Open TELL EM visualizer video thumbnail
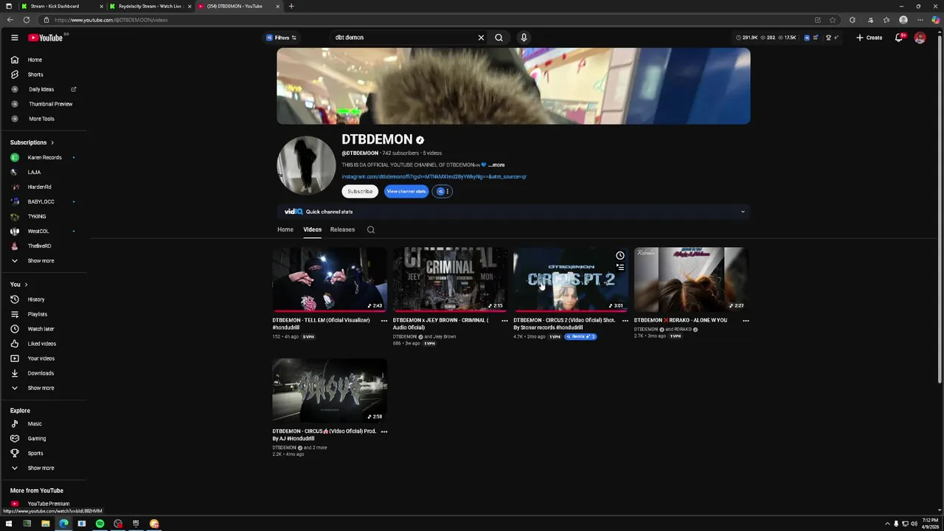944x531 pixels. click(330, 279)
